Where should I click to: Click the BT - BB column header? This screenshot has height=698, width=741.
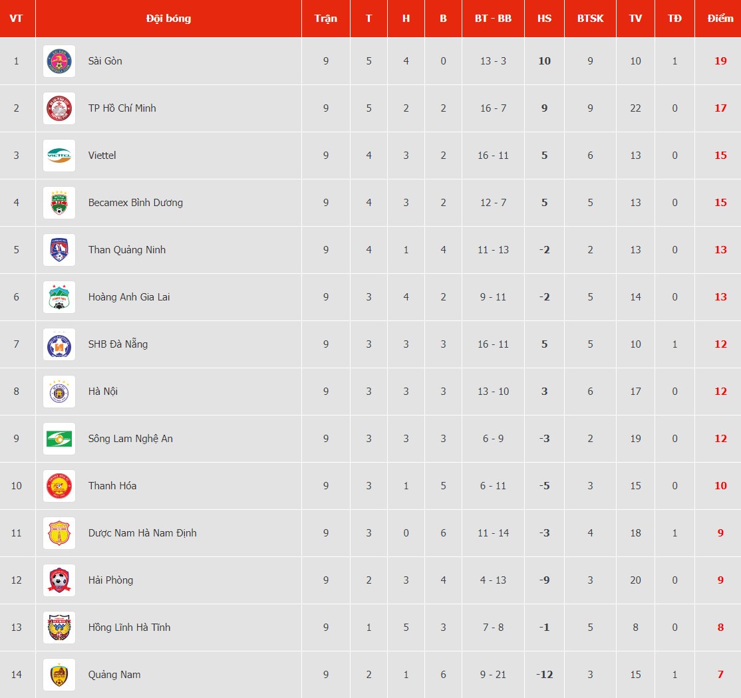tap(493, 19)
